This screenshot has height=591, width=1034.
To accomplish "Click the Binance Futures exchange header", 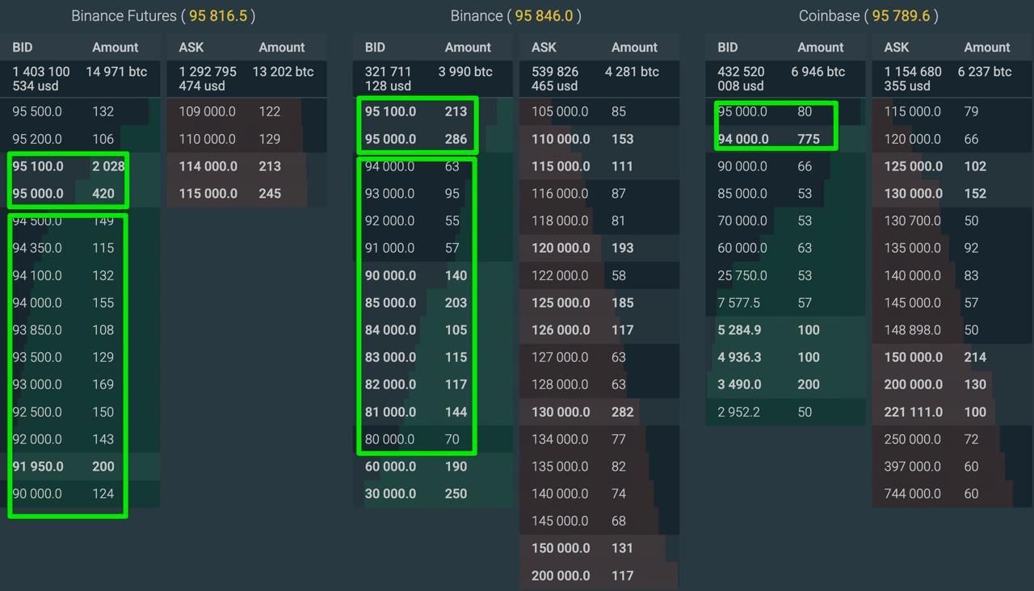I will pyautogui.click(x=124, y=15).
